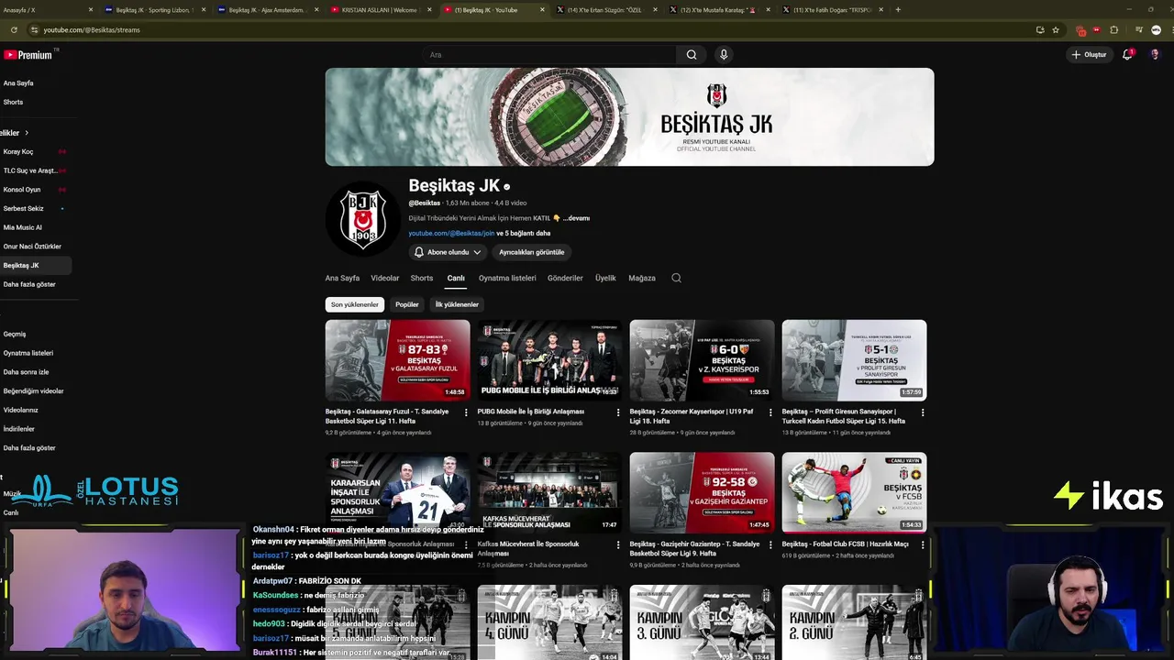Activate voice search microphone icon
The height and width of the screenshot is (660, 1174).
724,55
